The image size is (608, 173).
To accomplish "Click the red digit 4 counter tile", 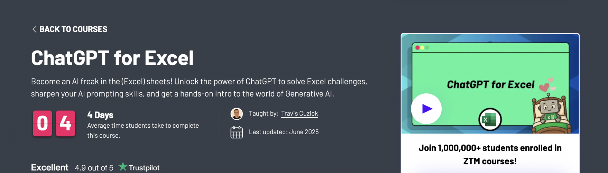I will point(65,124).
